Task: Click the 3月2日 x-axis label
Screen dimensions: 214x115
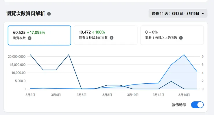Action: click(x=30, y=95)
